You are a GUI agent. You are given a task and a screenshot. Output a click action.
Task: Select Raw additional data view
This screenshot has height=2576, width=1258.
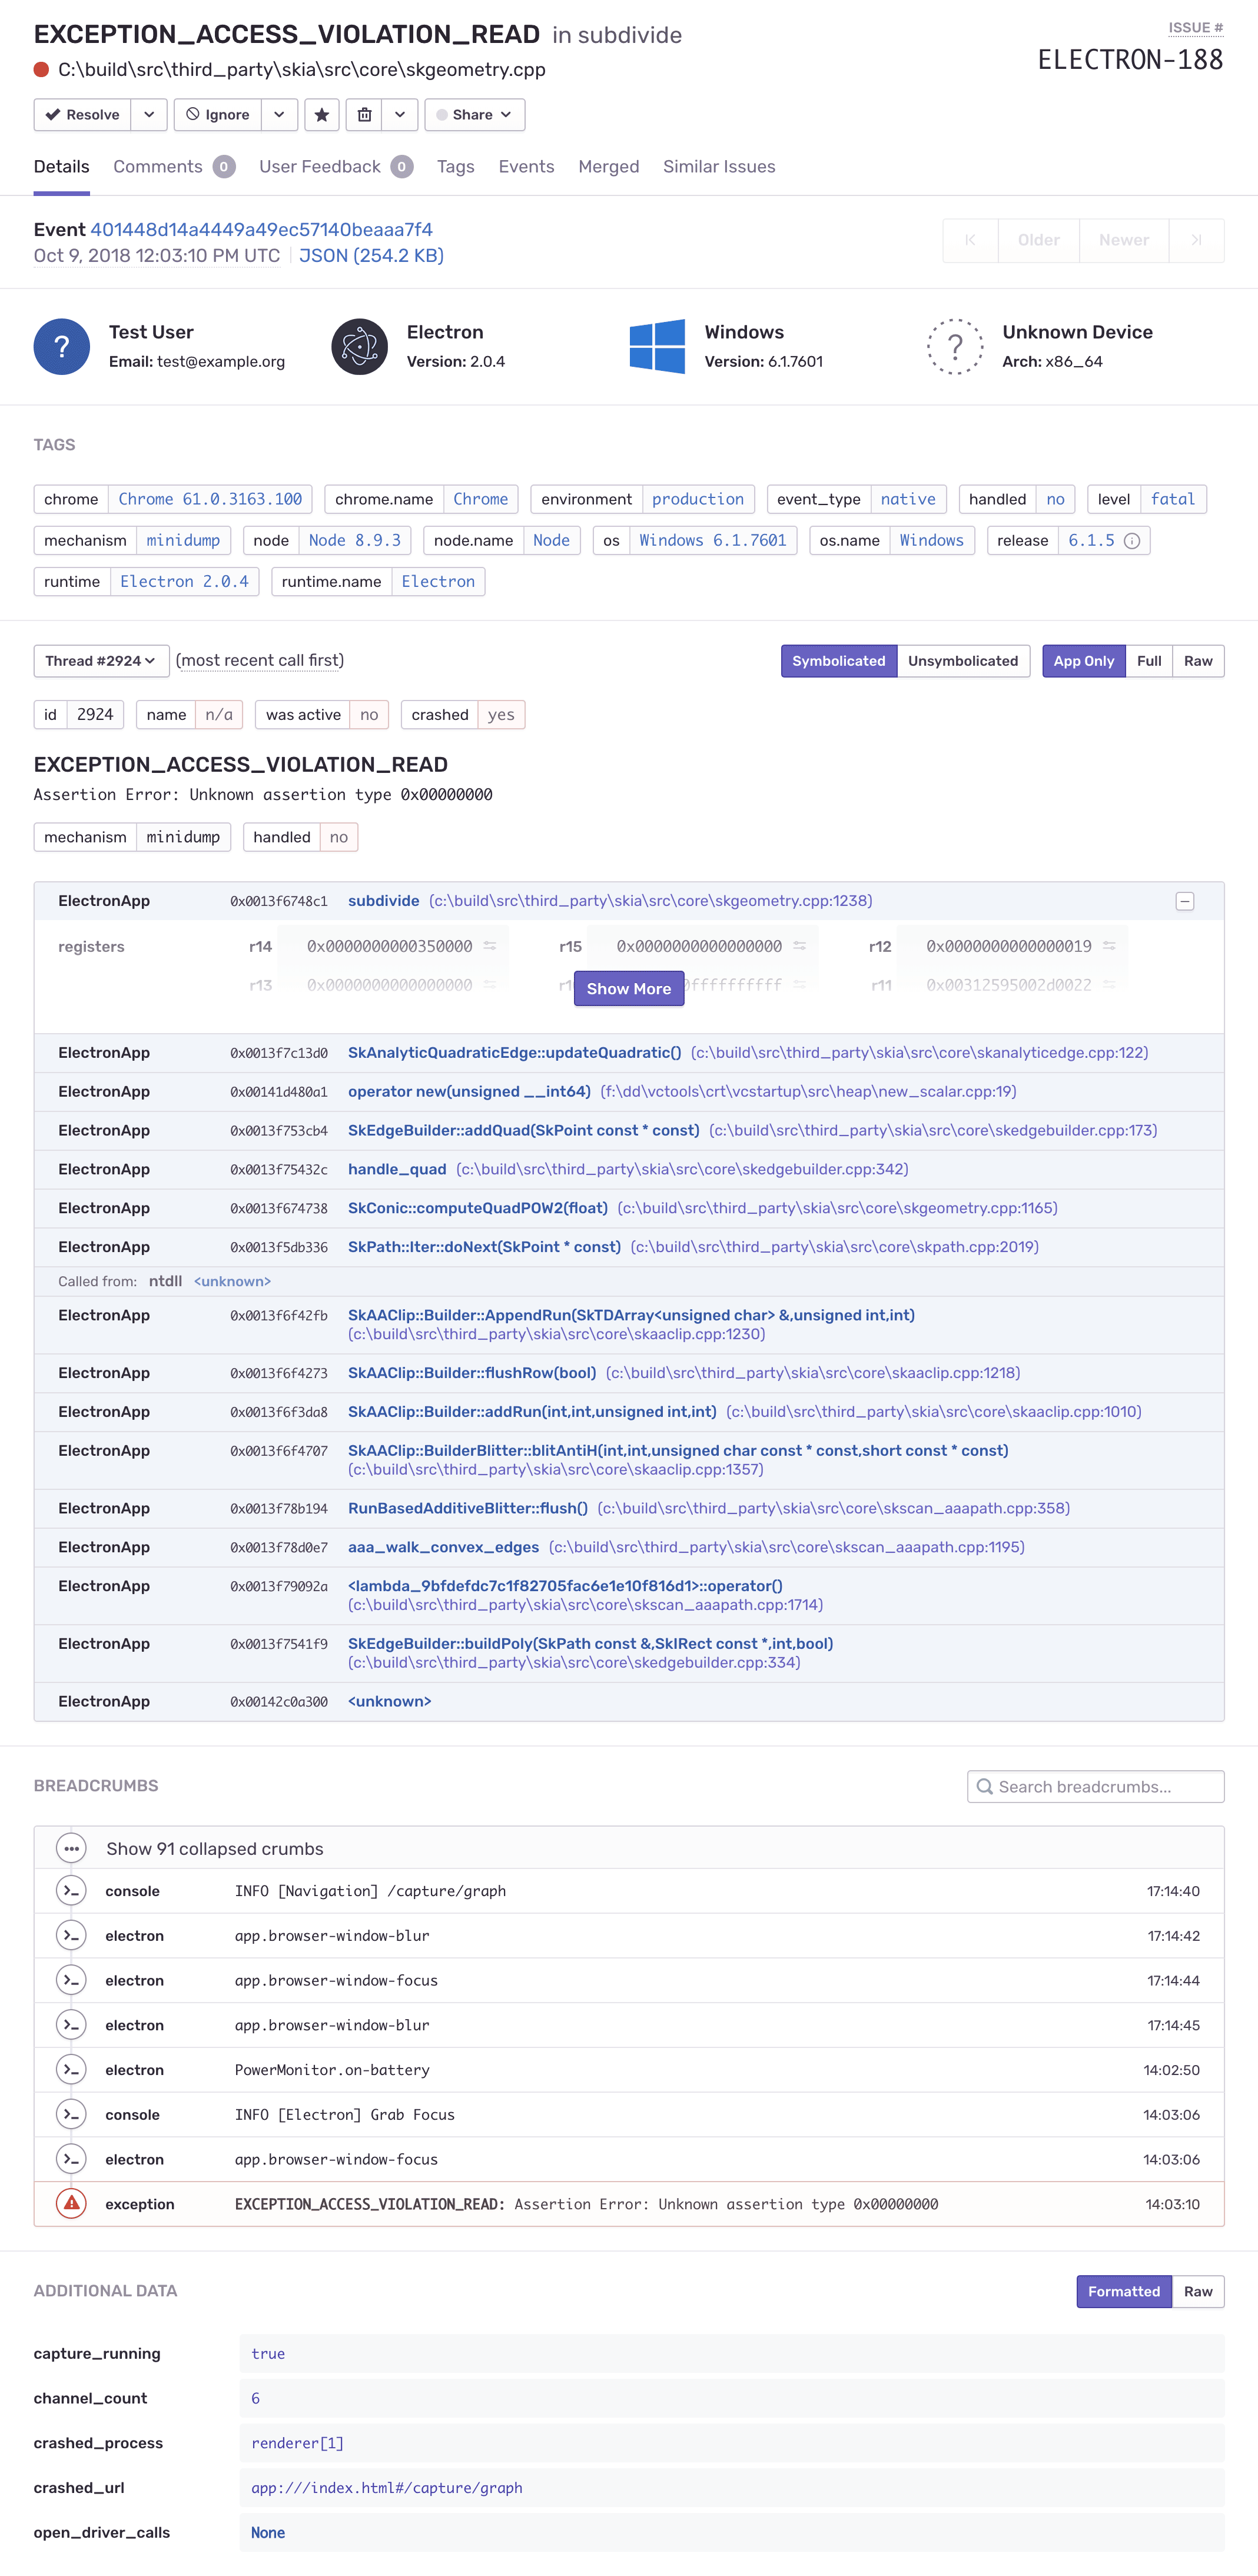[x=1199, y=2292]
